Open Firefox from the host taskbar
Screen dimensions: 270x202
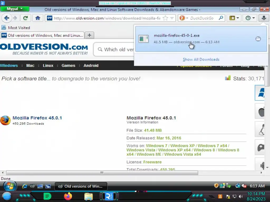[68, 196]
